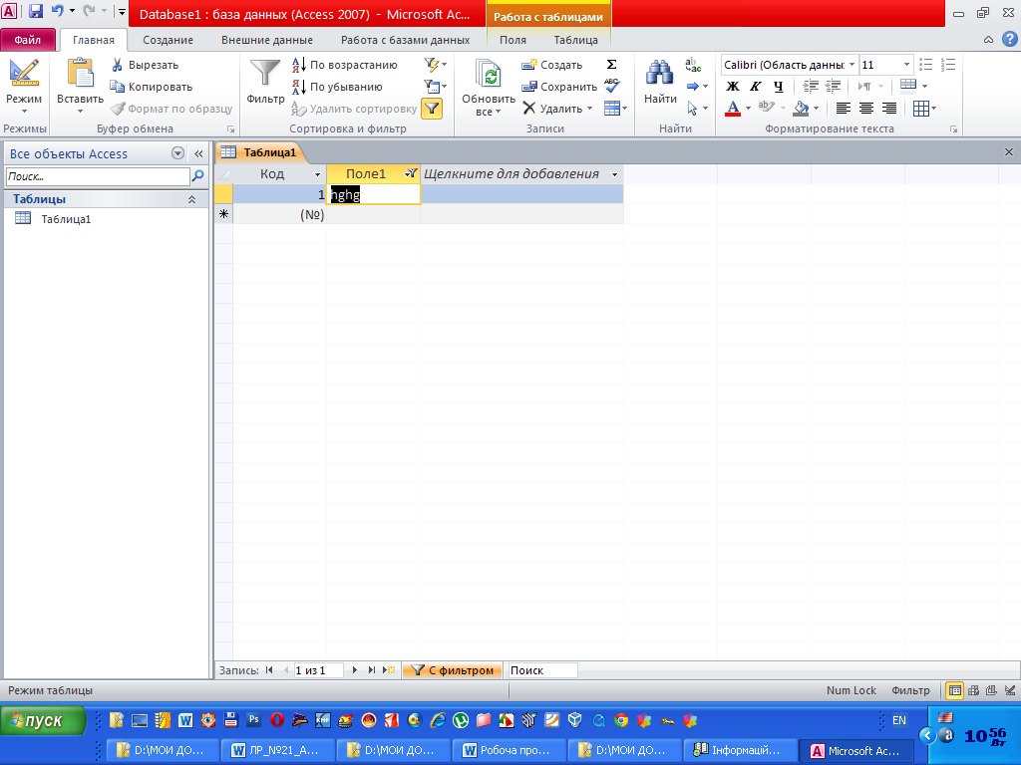This screenshot has height=765, width=1021.
Task: Toggle italic К formatting
Action: point(756,86)
